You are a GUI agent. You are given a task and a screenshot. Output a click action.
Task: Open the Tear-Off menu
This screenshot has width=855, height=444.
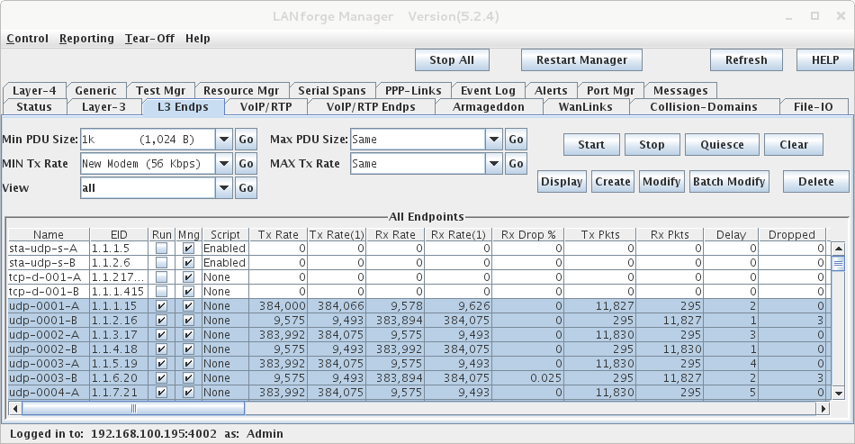(149, 39)
